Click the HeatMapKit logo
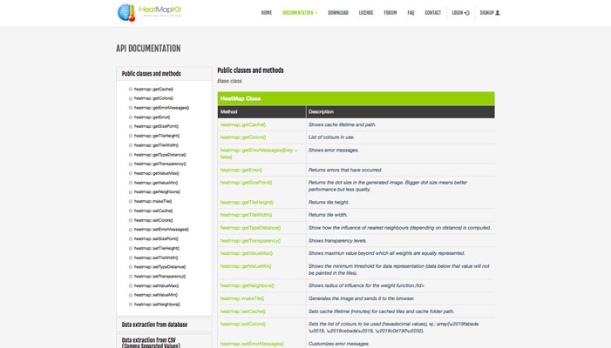The image size is (611, 348). pos(149,12)
